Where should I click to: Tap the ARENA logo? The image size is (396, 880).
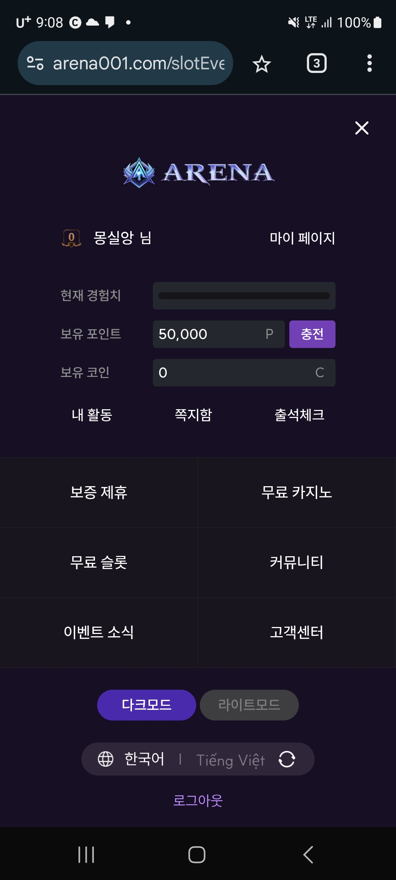(x=198, y=173)
